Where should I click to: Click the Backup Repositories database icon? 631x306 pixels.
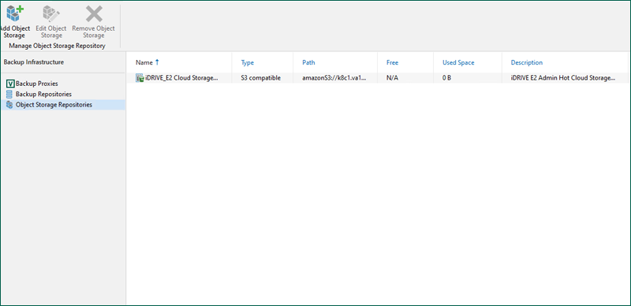9,94
